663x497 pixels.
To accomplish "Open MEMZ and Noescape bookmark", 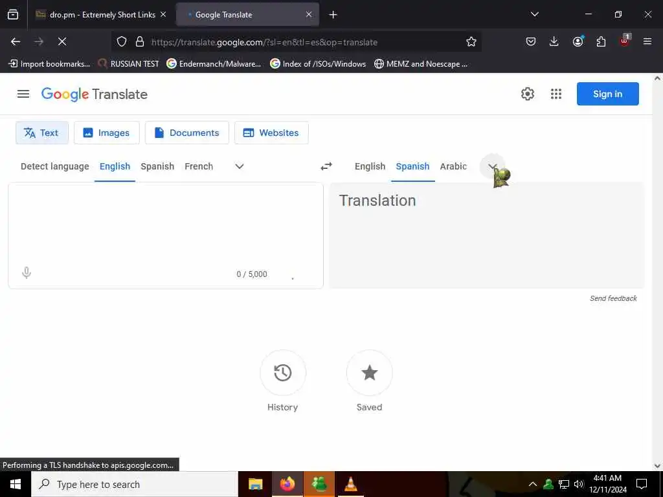I will click(x=421, y=64).
